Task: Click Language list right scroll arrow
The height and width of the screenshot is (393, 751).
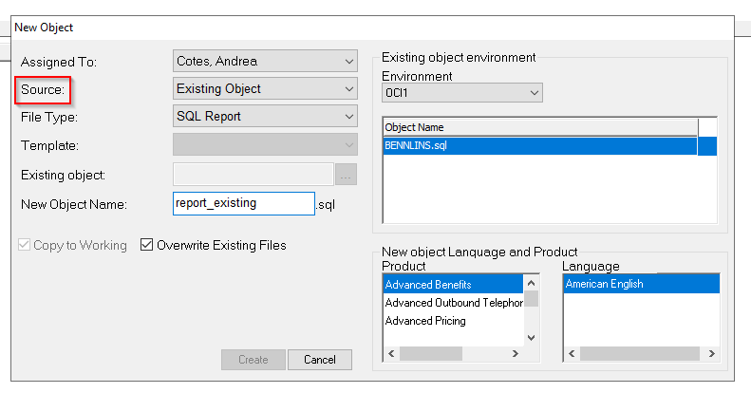Action: click(x=713, y=354)
